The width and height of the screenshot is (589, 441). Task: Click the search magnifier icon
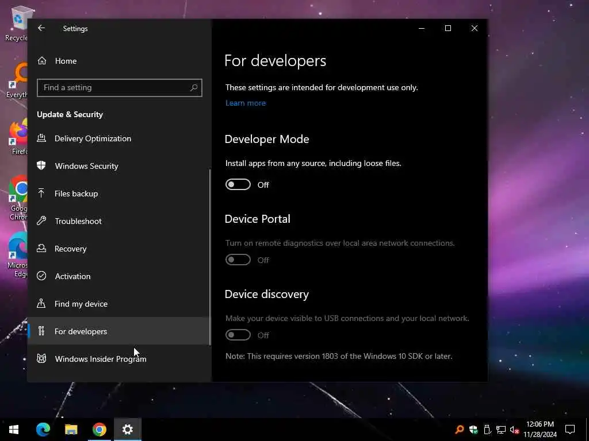[x=193, y=88]
